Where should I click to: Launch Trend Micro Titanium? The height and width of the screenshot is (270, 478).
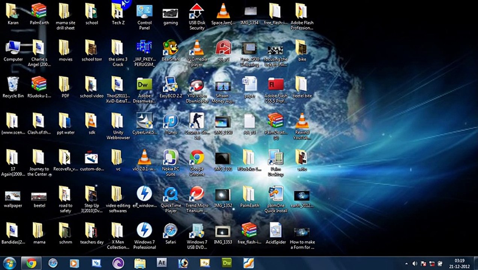197,200
